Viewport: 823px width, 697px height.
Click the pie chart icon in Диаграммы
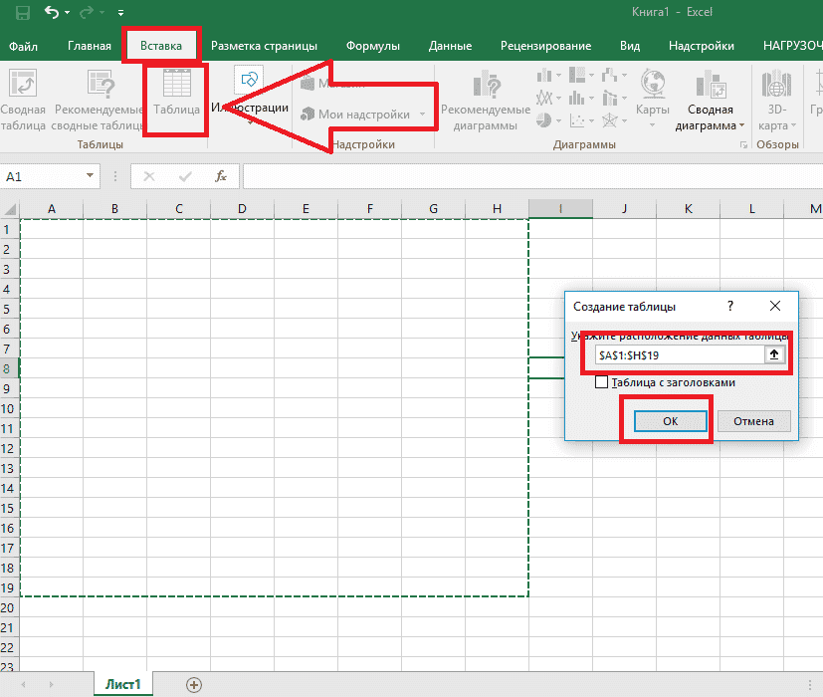(x=543, y=119)
